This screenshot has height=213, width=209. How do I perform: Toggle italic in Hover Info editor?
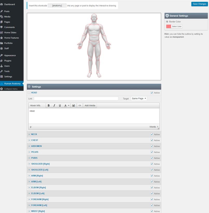[54, 105]
